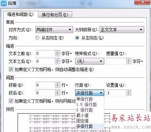This screenshot has height=132, width=151.
Task: Choose highlighted 多倍行距 list option
Action: [90, 126]
